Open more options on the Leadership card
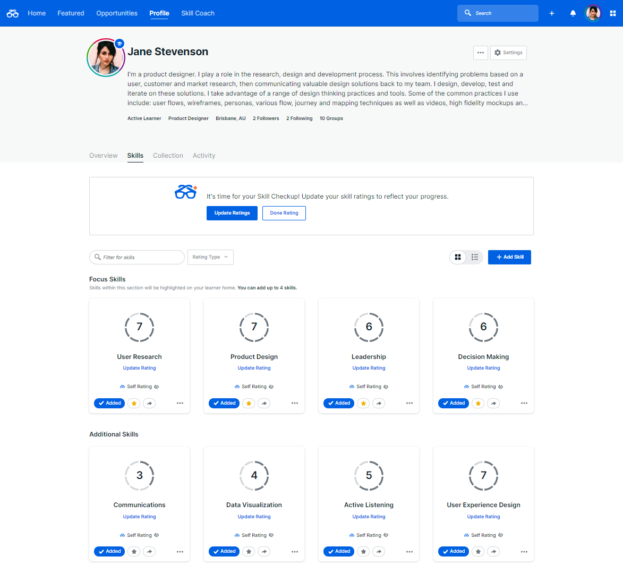623x565 pixels. 409,403
